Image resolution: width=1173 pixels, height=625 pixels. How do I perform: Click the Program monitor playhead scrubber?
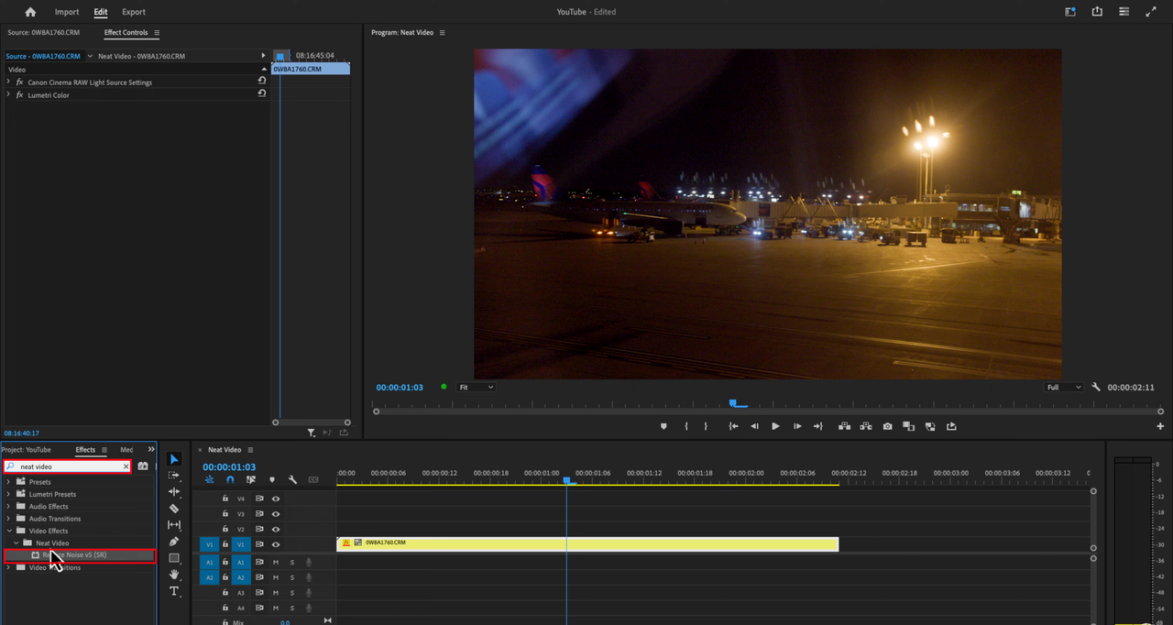click(733, 403)
